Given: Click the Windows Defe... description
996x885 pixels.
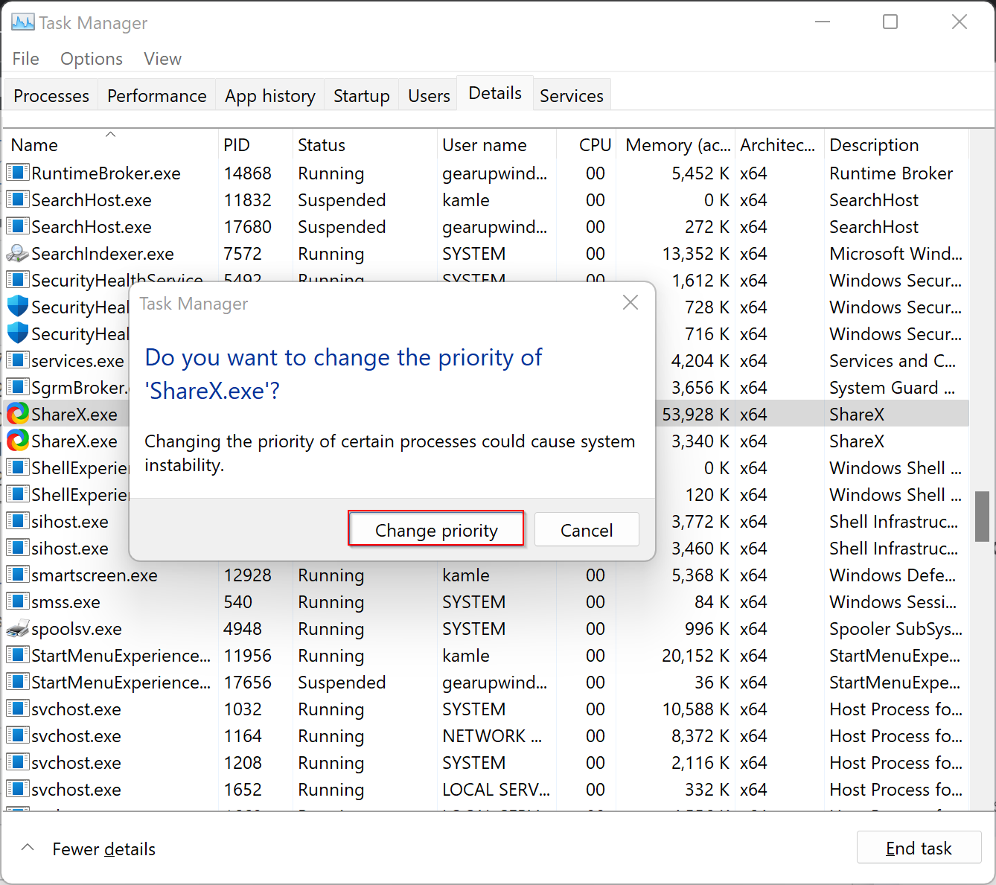Looking at the screenshot, I should pyautogui.click(x=893, y=575).
